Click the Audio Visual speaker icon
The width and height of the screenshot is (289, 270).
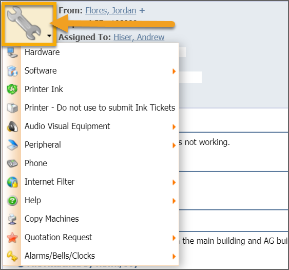(12, 127)
